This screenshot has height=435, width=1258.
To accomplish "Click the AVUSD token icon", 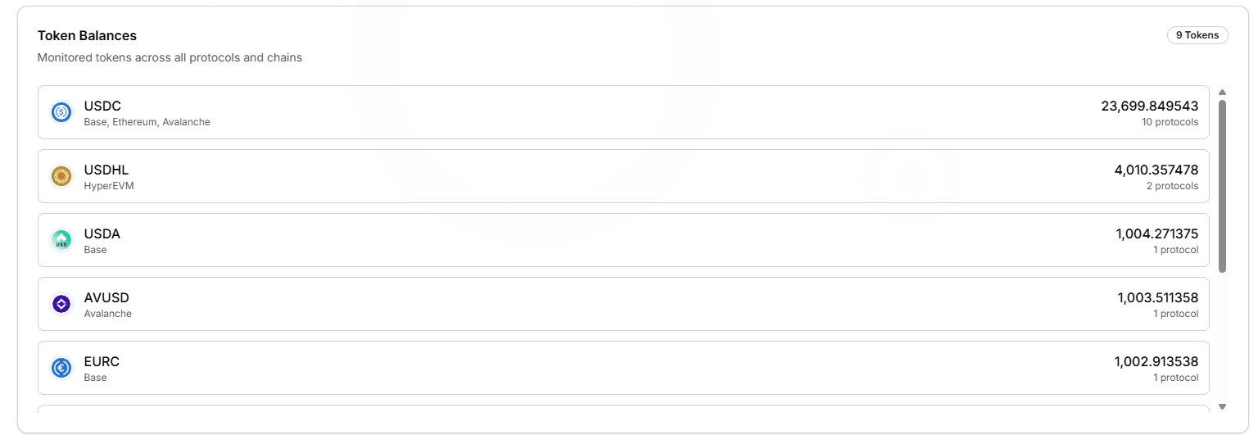I will [x=61, y=304].
